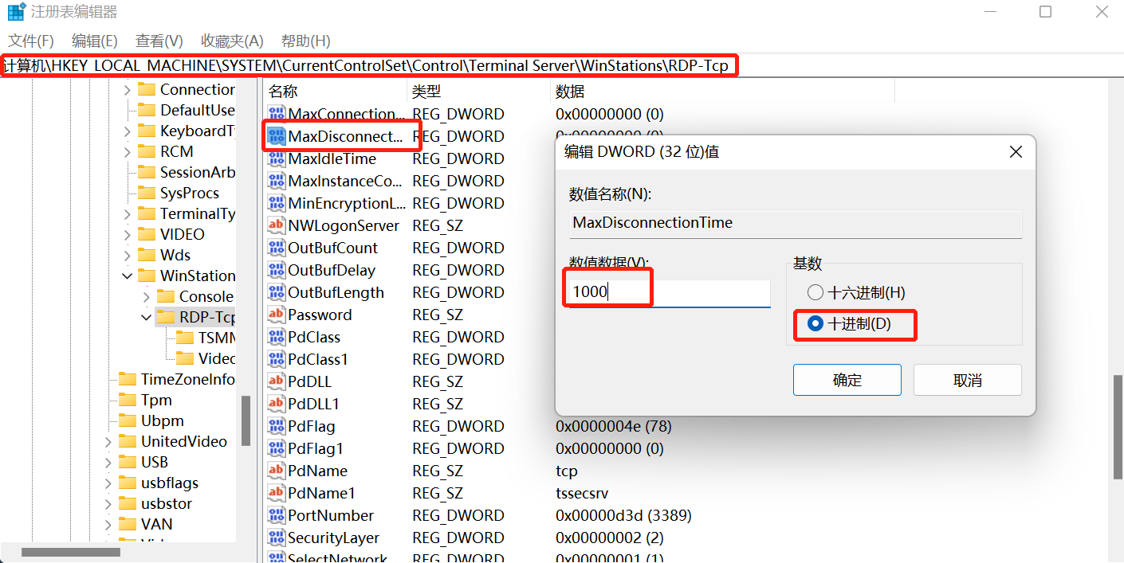Close the 编辑 DWORD dialog
The height and width of the screenshot is (563, 1124).
(1016, 151)
